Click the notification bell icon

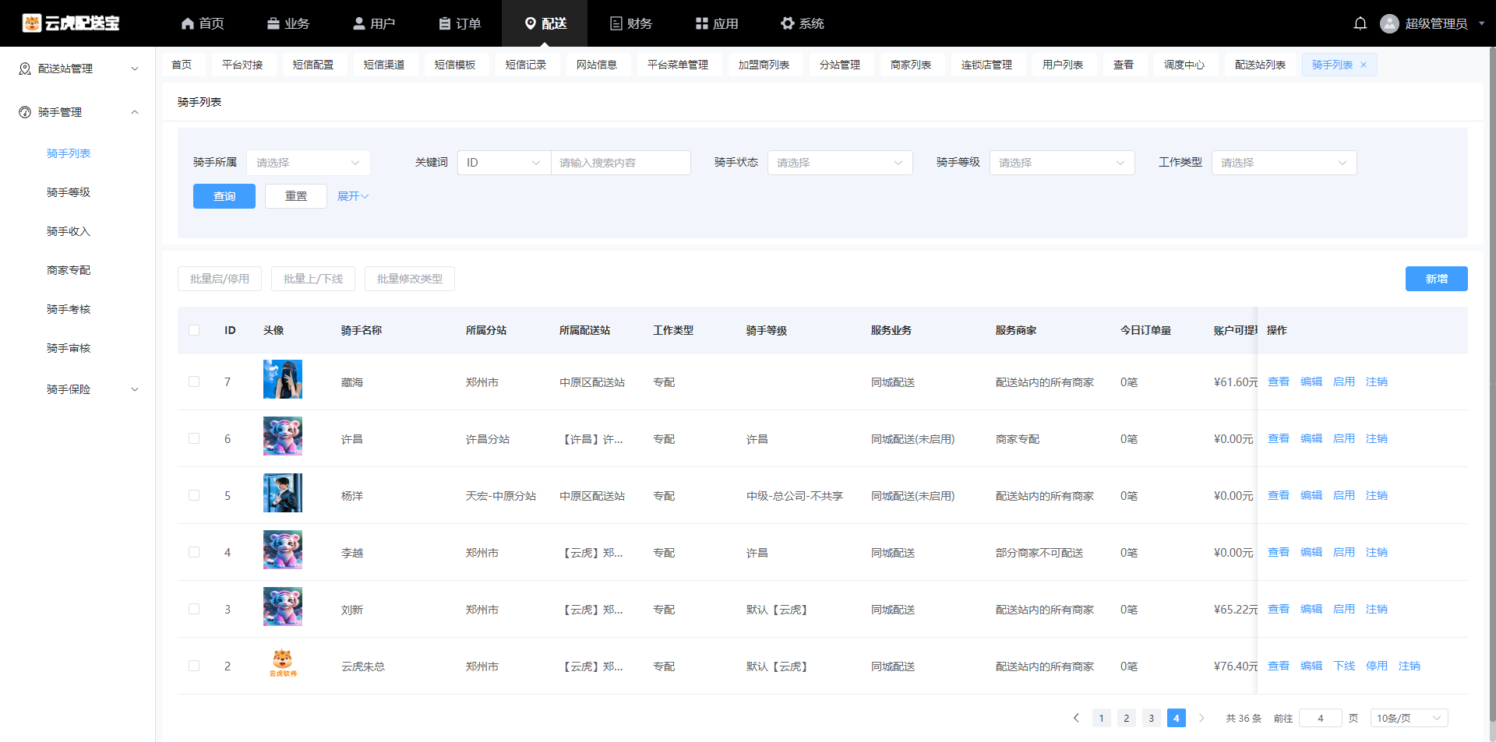pyautogui.click(x=1360, y=23)
